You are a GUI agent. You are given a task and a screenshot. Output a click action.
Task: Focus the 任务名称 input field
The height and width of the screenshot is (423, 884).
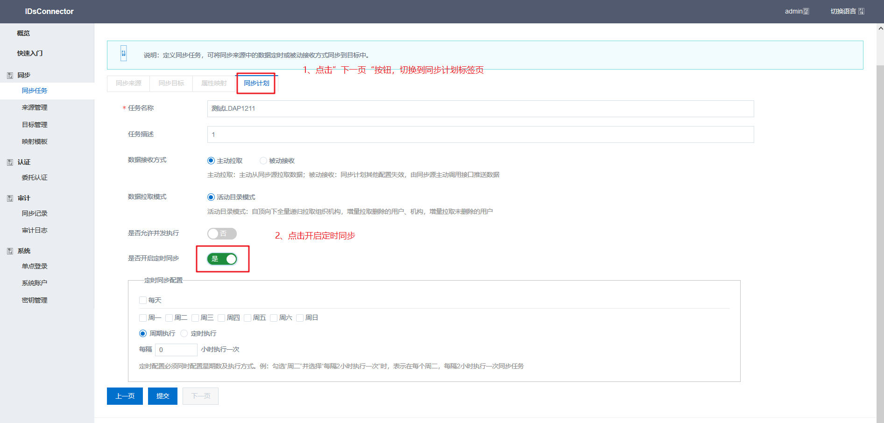pos(481,109)
